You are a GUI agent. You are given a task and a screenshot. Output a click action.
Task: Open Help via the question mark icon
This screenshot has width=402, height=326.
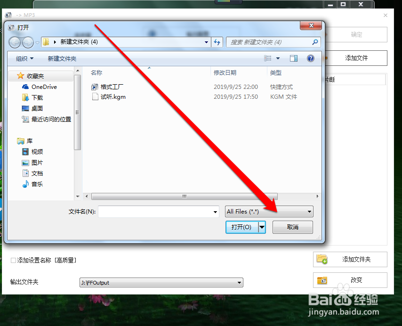[310, 58]
